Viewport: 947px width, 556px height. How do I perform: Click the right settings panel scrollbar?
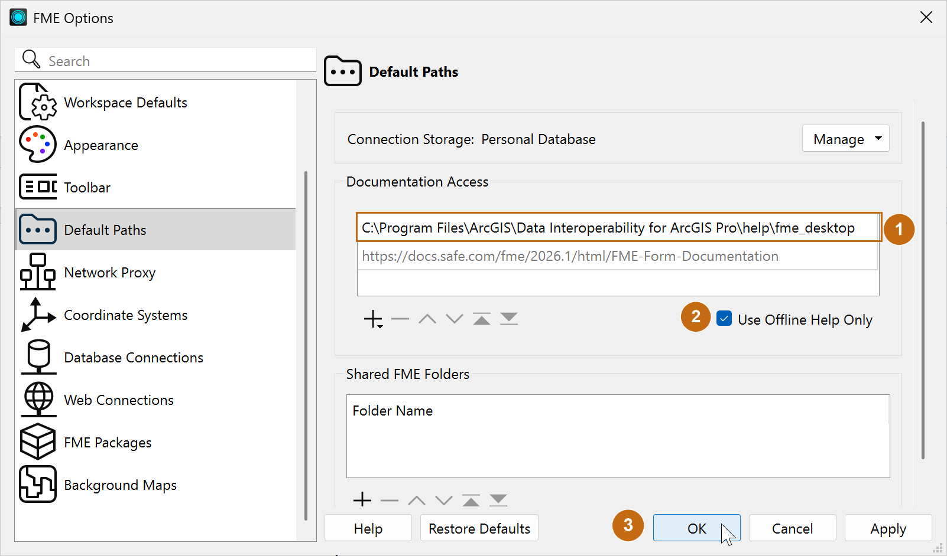[x=922, y=290]
